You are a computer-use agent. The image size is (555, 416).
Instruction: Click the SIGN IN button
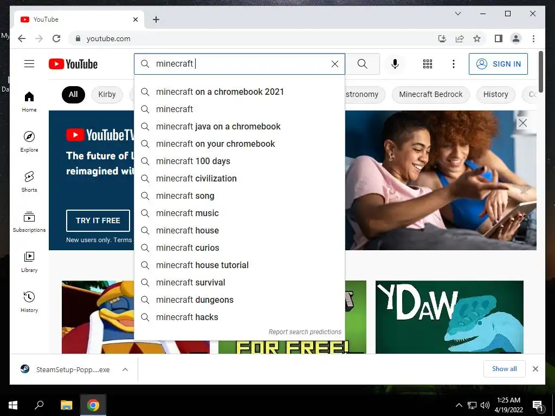coord(498,64)
